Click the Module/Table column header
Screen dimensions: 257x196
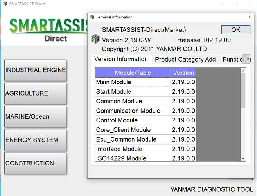coord(133,73)
